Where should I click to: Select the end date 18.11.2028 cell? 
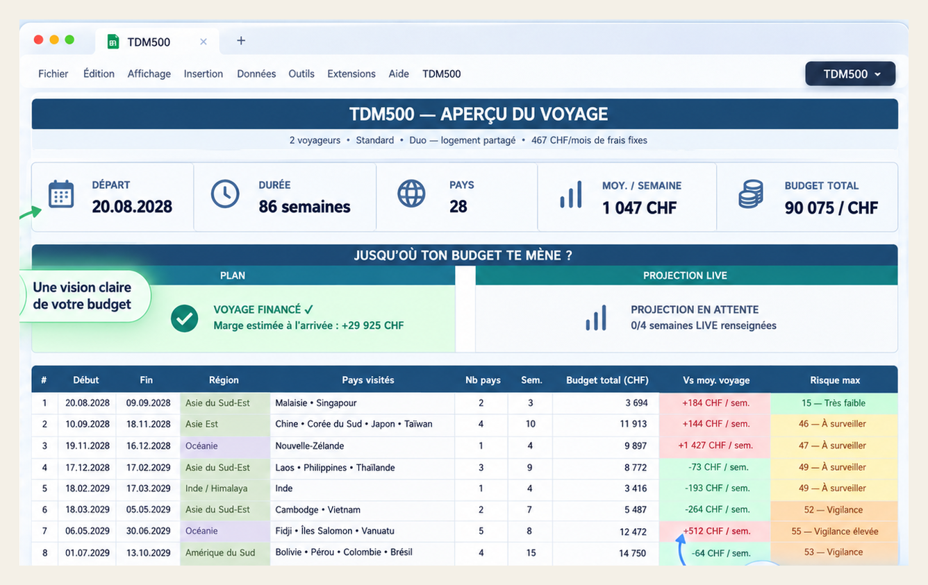click(x=148, y=424)
